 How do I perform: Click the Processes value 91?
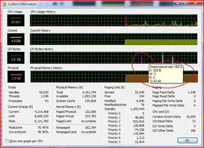coord(47,101)
